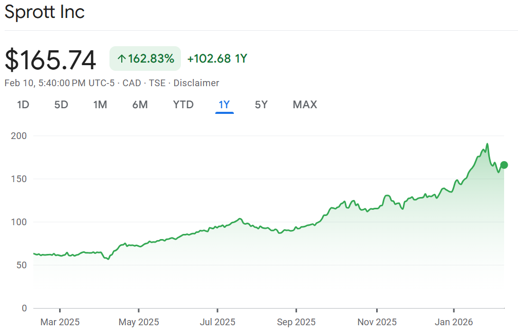Click the Jan 2026 axis label
518x336 pixels.
[x=454, y=322]
